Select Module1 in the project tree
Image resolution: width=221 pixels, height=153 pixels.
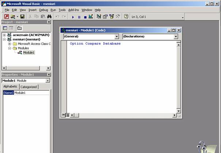point(28,52)
